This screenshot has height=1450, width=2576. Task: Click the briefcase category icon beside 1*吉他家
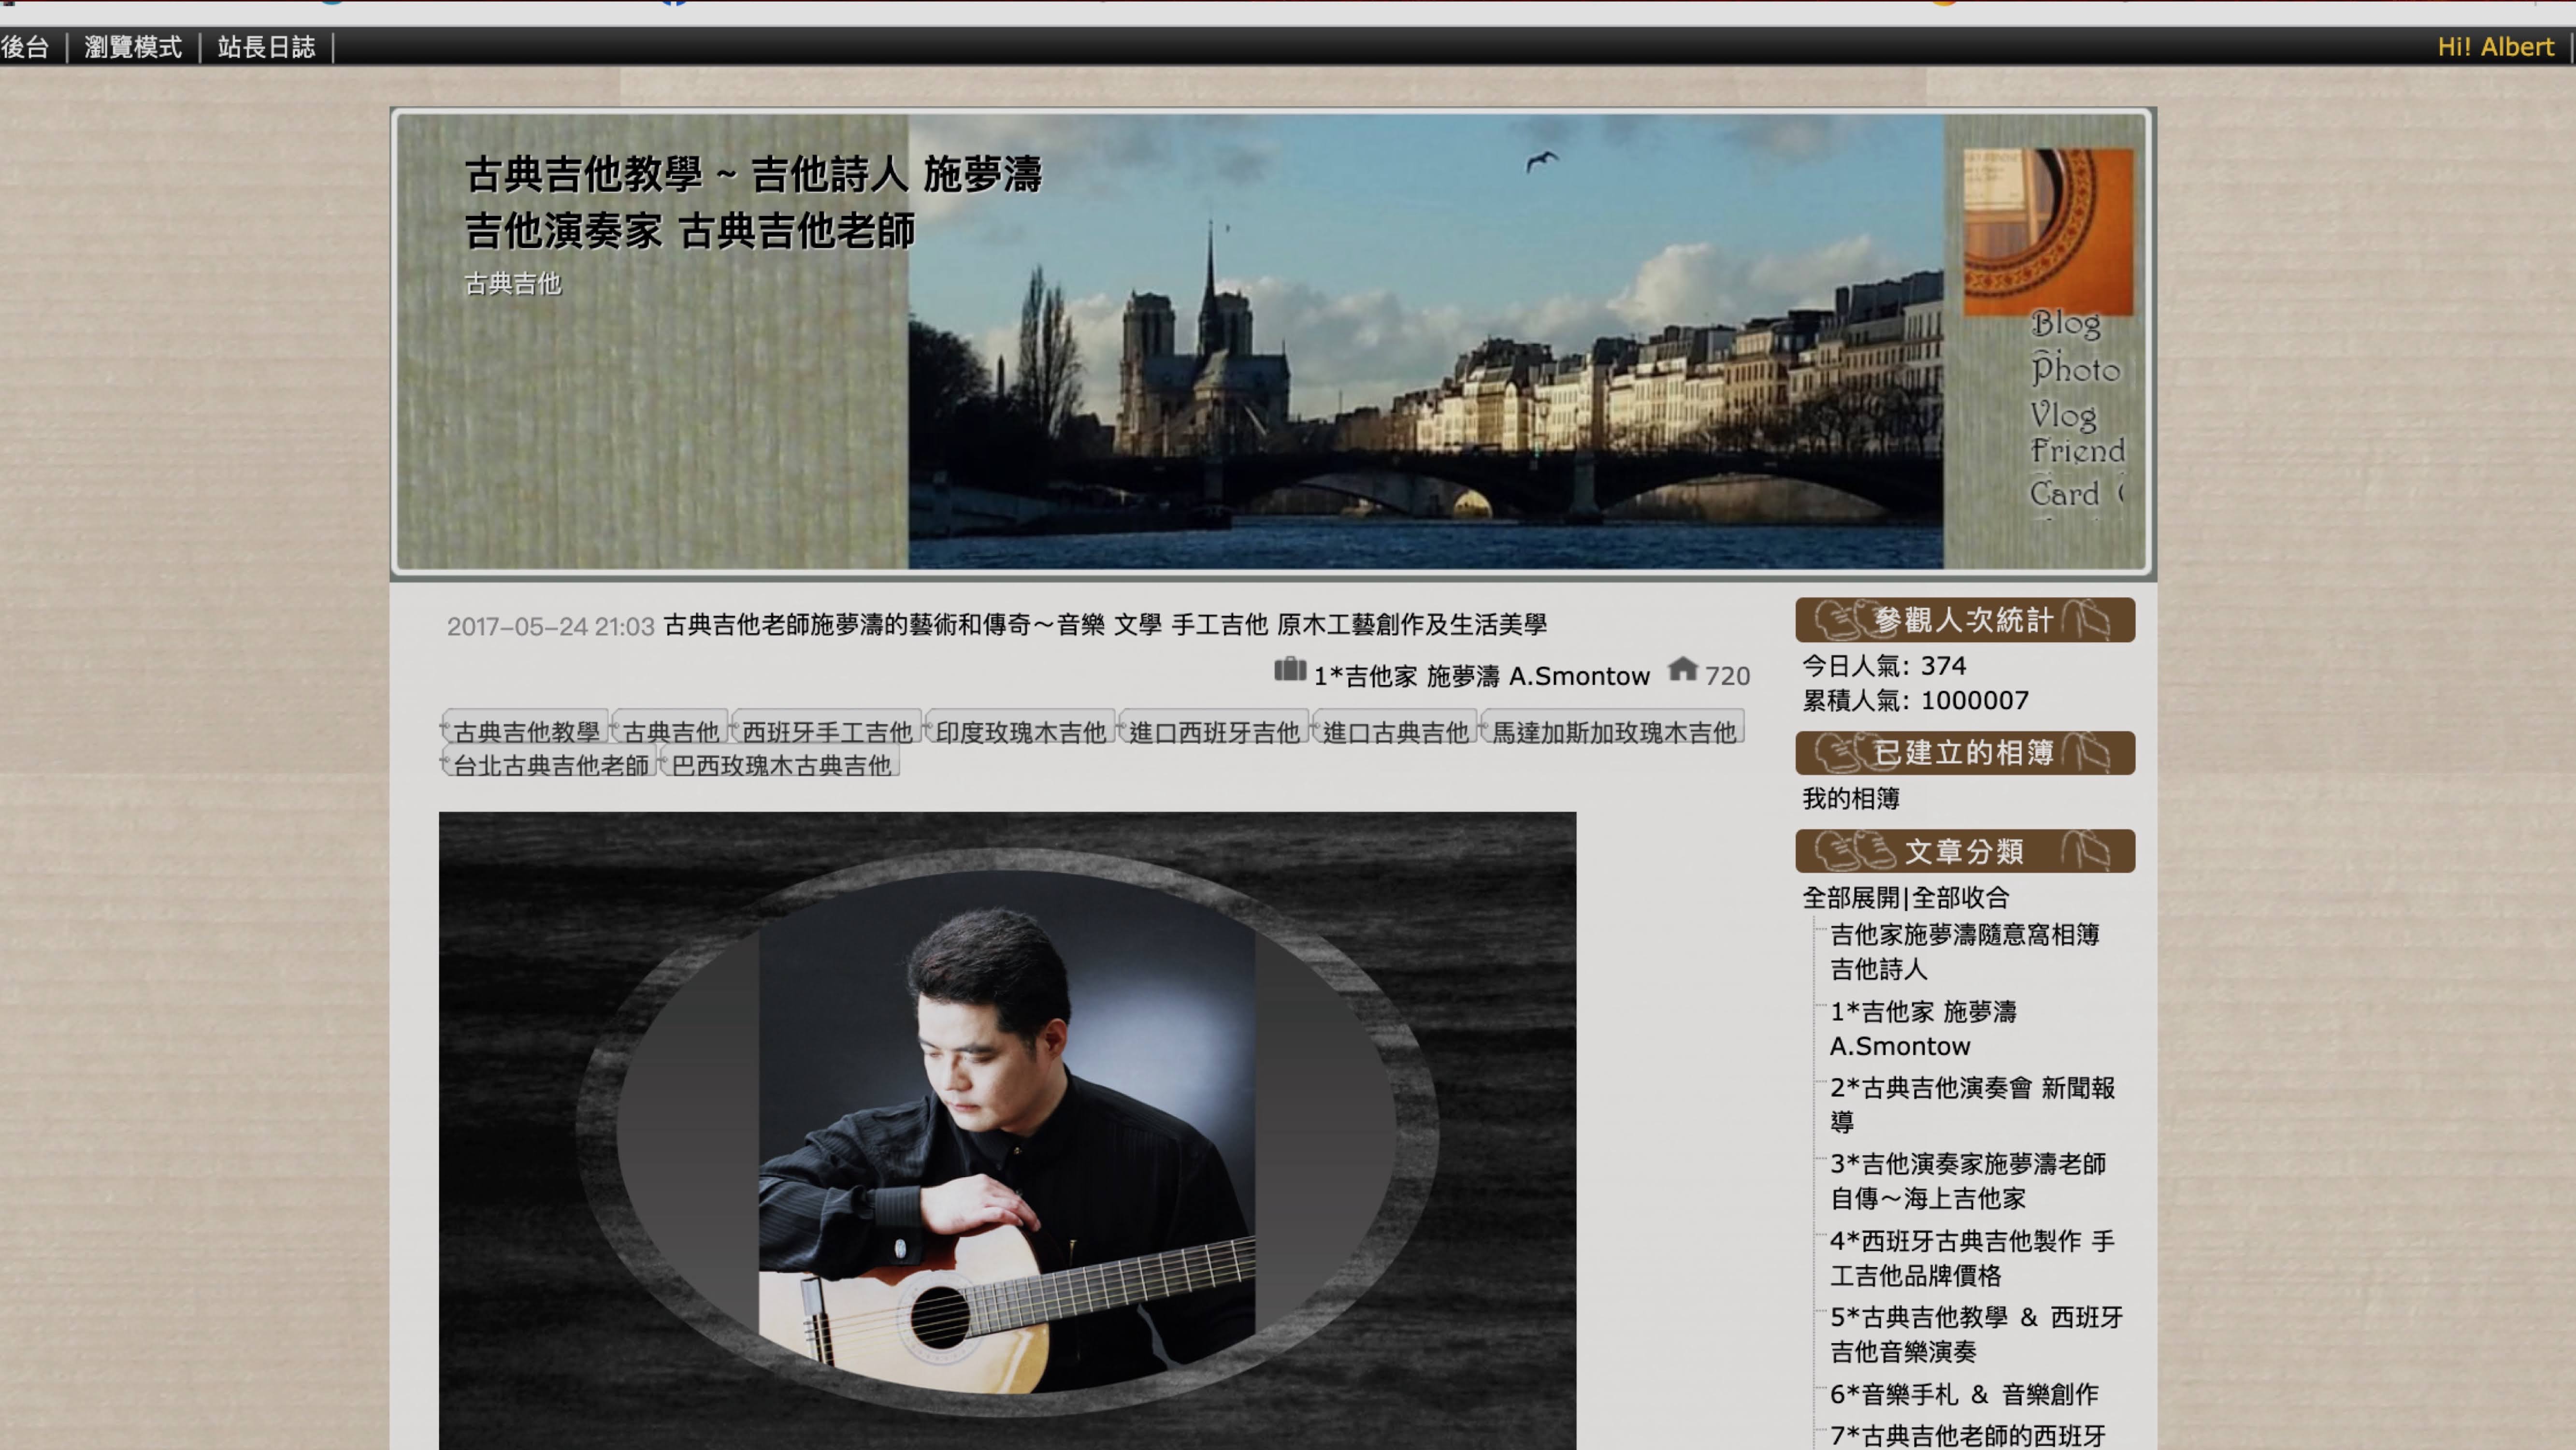click(1290, 669)
